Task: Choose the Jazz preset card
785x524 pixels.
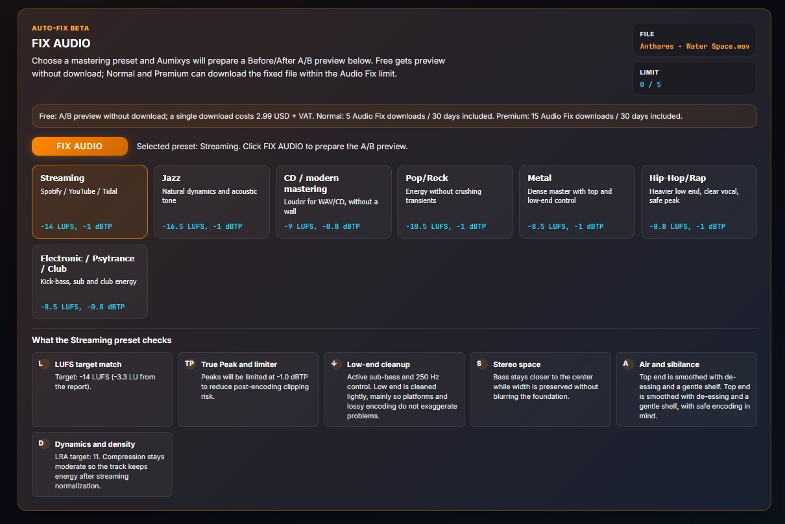Action: 211,202
